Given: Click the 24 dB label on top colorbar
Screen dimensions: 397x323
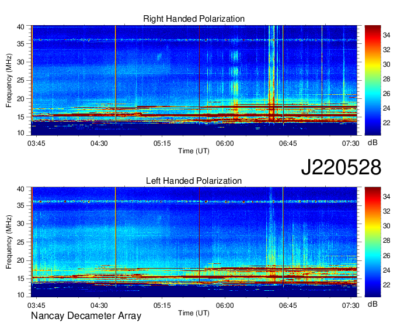Looking at the screenshot, I should [x=386, y=108].
